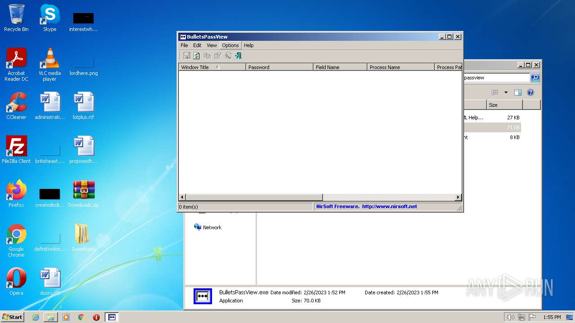This screenshot has width=575, height=323.
Task: Click the volume tray icon
Action: click(510, 317)
